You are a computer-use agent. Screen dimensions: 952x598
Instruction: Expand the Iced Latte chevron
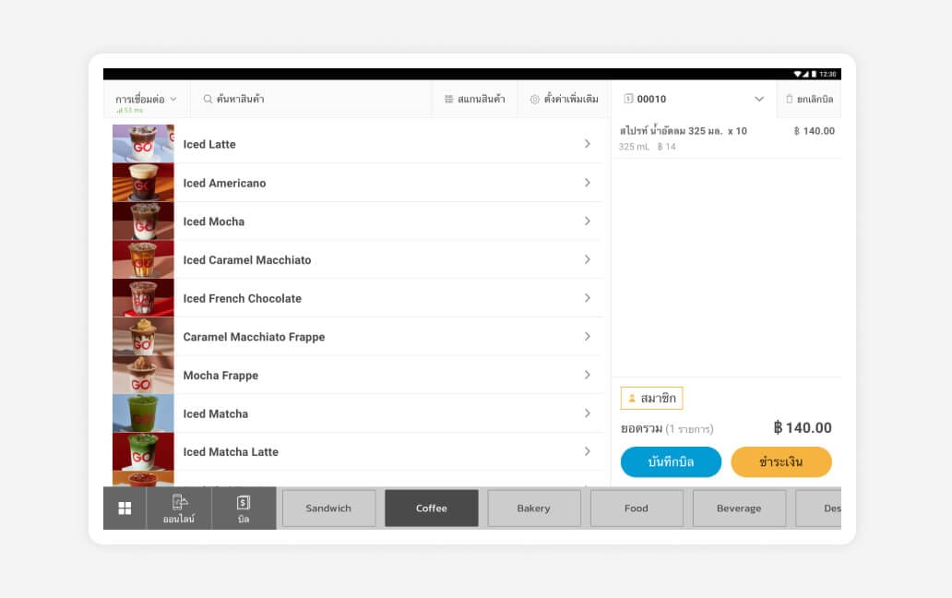tap(587, 144)
